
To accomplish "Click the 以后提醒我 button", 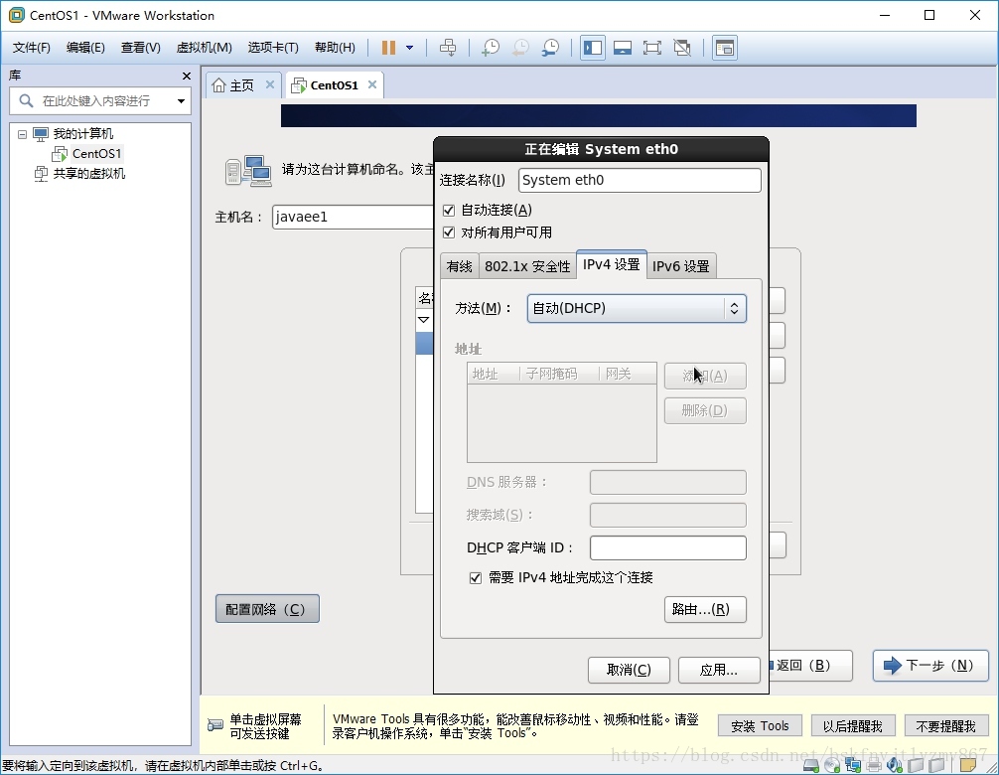I will tap(853, 726).
